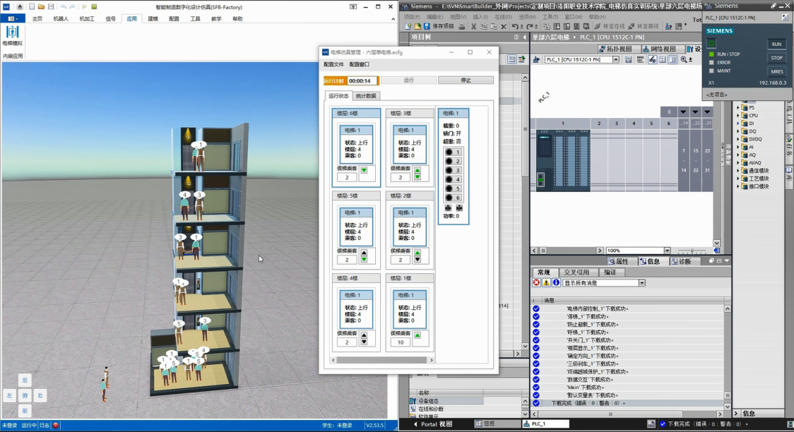
Task: Expand the DI catalog folder
Action: (x=738, y=123)
